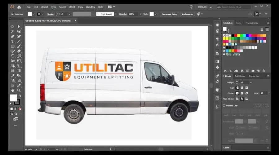
Task: Switch to the Color tab
Action: tap(239, 23)
